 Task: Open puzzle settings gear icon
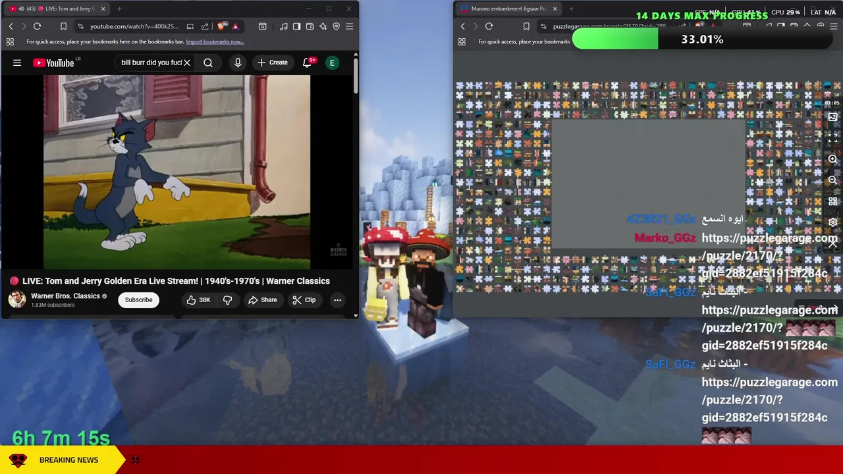(832, 223)
